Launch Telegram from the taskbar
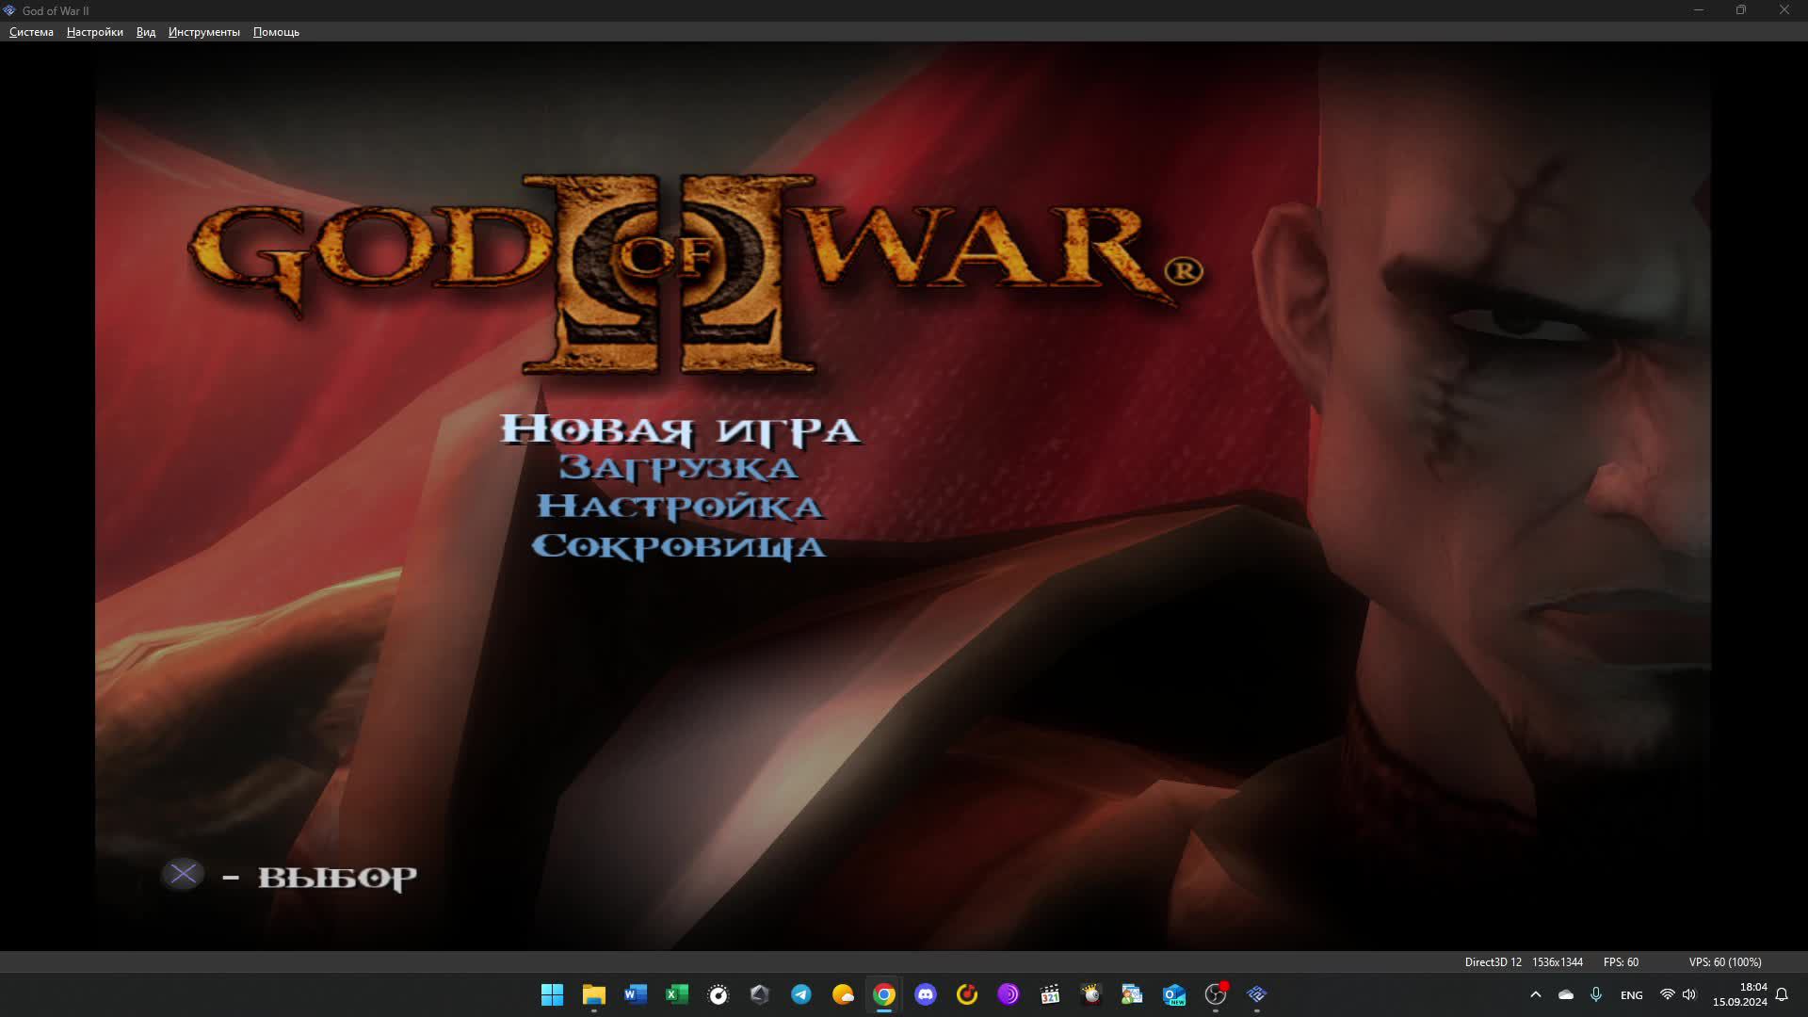Viewport: 1808px width, 1017px height. (x=801, y=994)
